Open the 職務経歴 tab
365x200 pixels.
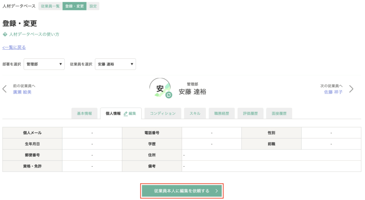click(x=222, y=113)
